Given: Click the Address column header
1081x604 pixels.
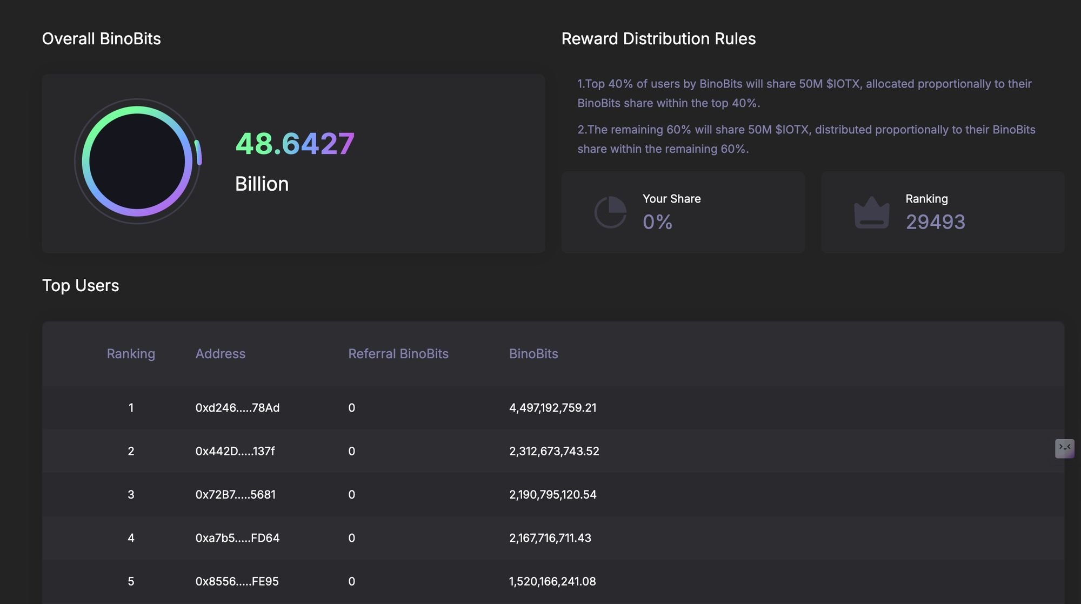Looking at the screenshot, I should click(220, 354).
